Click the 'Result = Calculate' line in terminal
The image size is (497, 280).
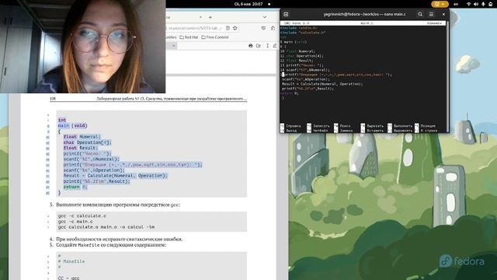pos(322,84)
